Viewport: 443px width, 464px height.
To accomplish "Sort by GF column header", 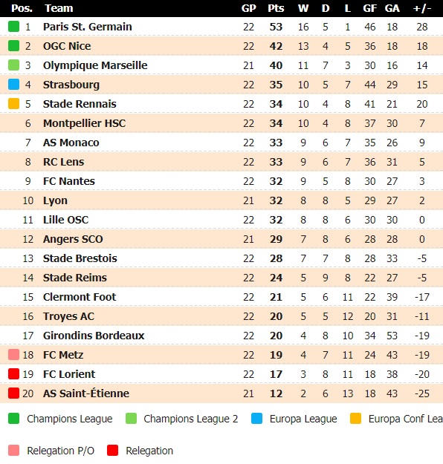I will (370, 8).
